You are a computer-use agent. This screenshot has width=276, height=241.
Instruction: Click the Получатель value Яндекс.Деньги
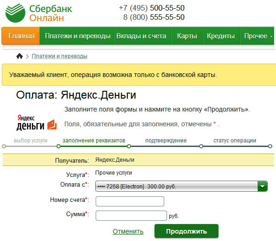(x=115, y=160)
